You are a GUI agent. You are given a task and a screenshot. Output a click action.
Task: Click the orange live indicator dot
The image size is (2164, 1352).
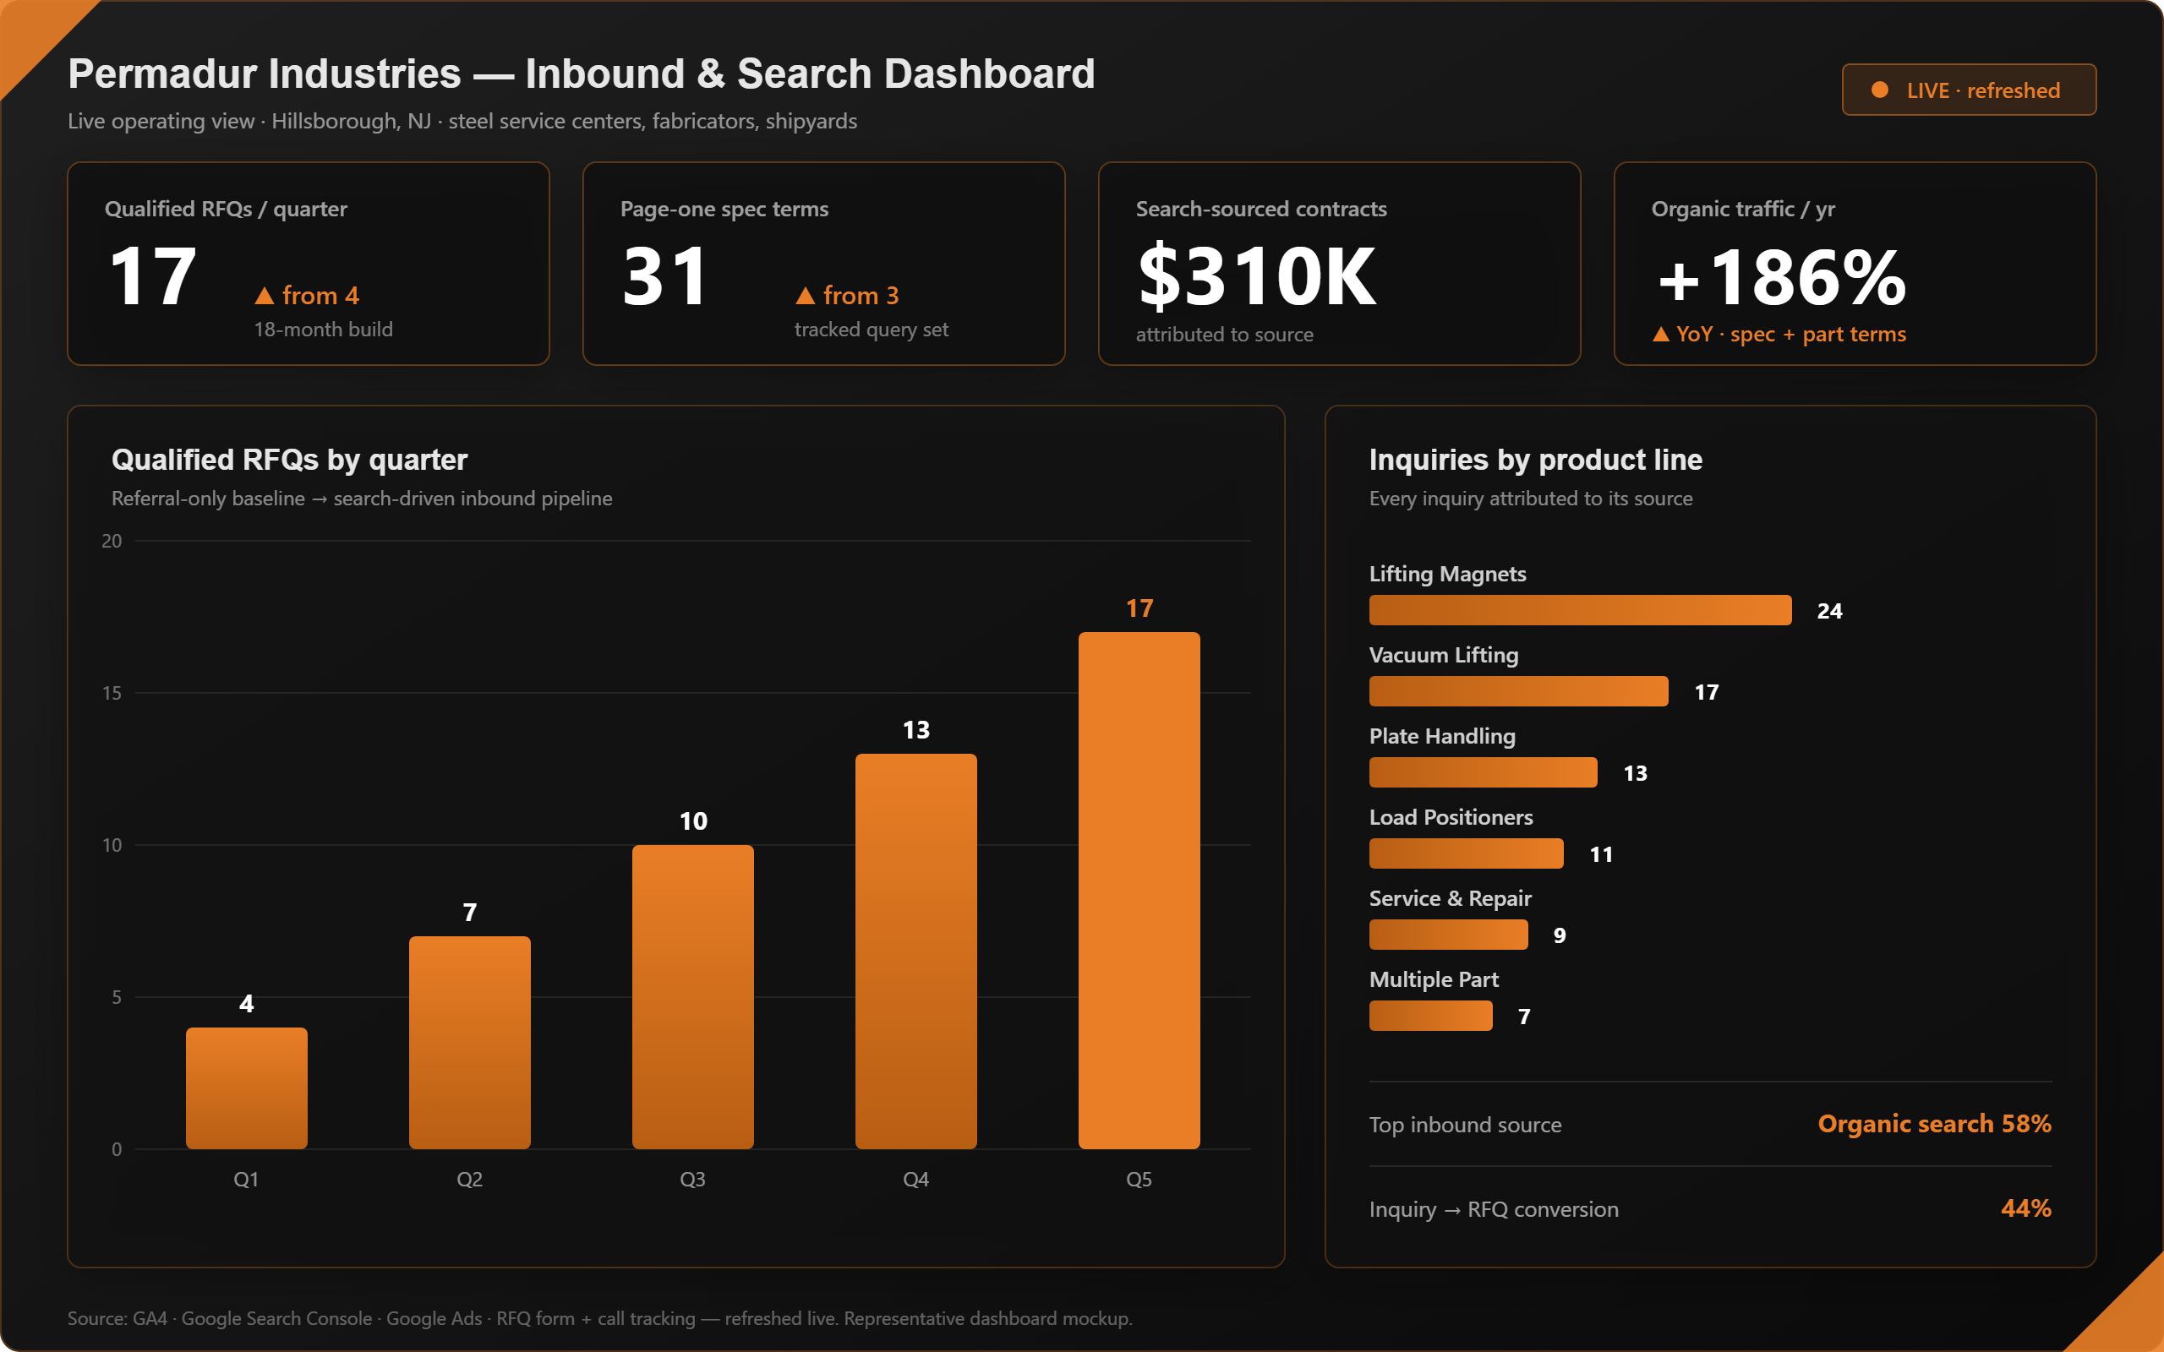click(x=1880, y=90)
